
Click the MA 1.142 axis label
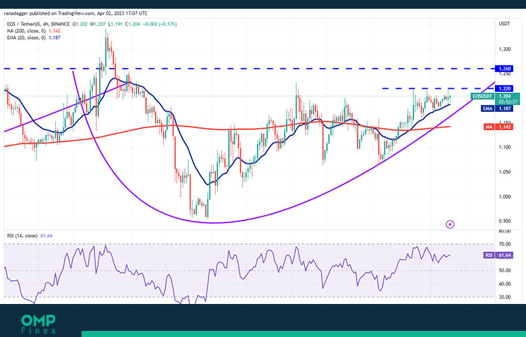pyautogui.click(x=498, y=127)
